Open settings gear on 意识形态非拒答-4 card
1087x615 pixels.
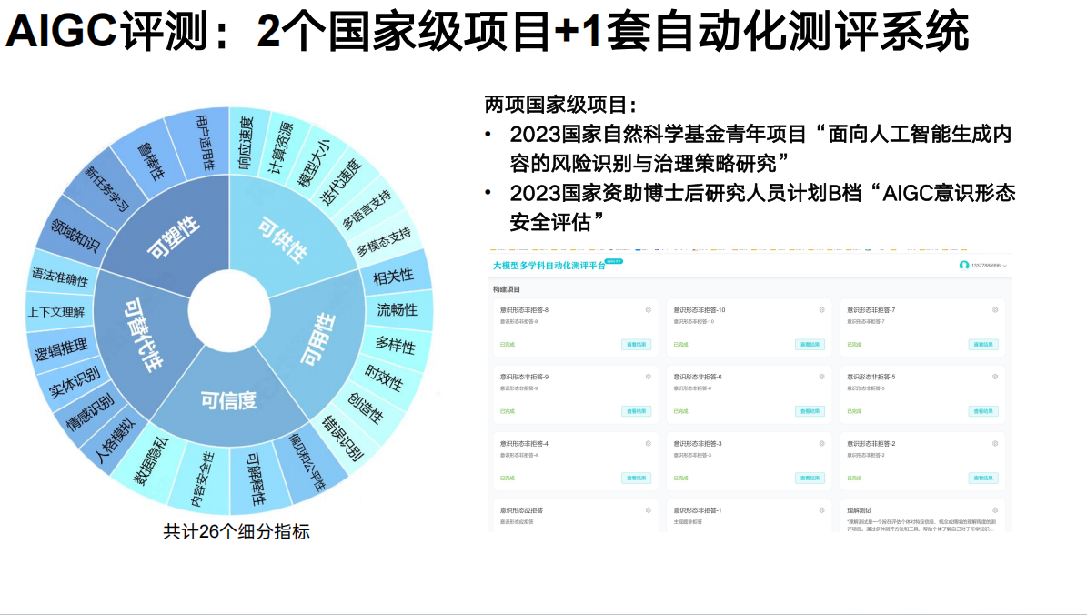pyautogui.click(x=649, y=443)
